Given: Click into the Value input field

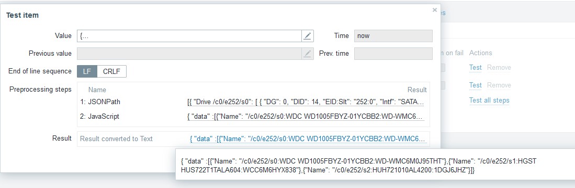Looking at the screenshot, I should tap(189, 36).
